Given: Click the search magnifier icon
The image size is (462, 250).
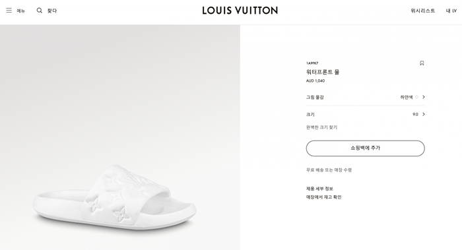Looking at the screenshot, I should tap(39, 11).
